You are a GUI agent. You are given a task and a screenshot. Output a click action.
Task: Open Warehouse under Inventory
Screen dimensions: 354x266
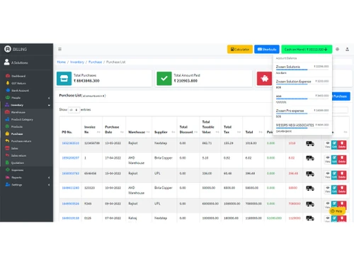(15, 112)
